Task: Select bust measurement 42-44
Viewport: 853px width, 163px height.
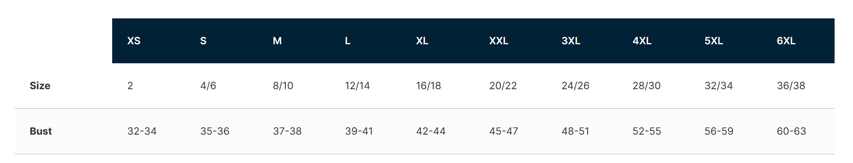Action: click(x=431, y=131)
